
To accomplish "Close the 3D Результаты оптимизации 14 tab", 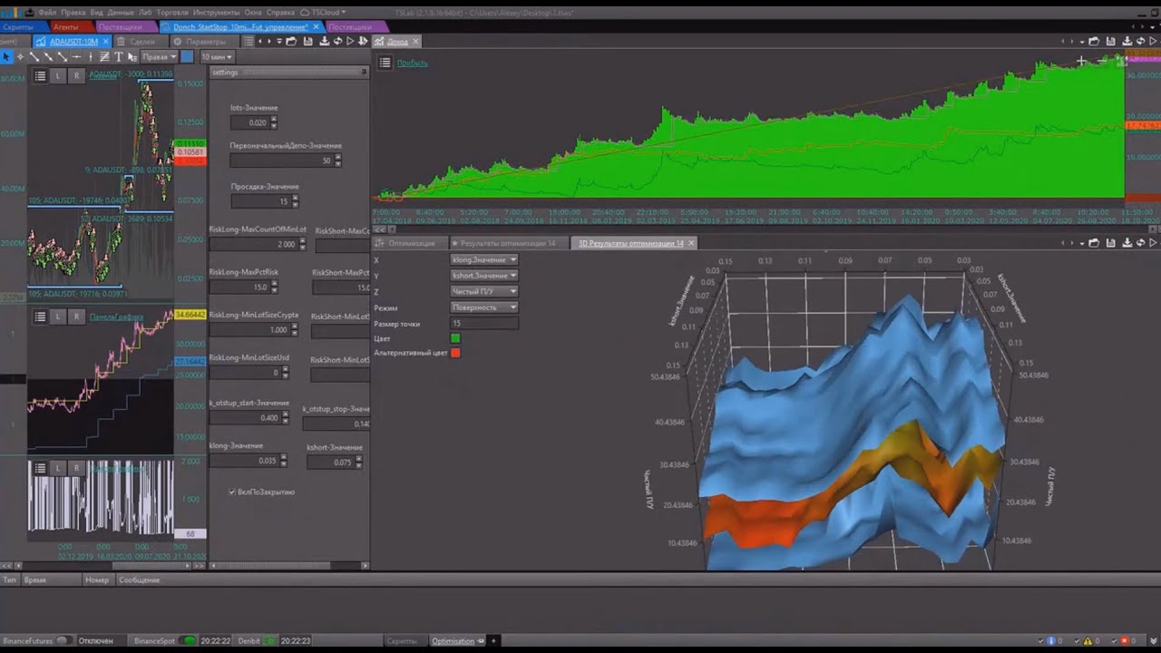I will (x=691, y=243).
